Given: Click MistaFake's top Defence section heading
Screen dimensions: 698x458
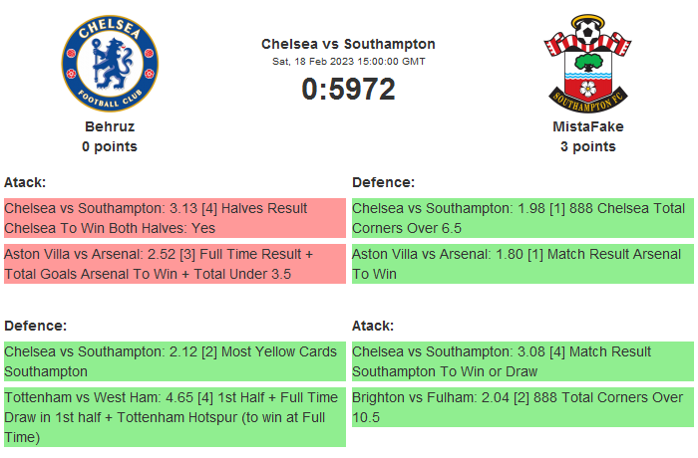Looking at the screenshot, I should [383, 182].
